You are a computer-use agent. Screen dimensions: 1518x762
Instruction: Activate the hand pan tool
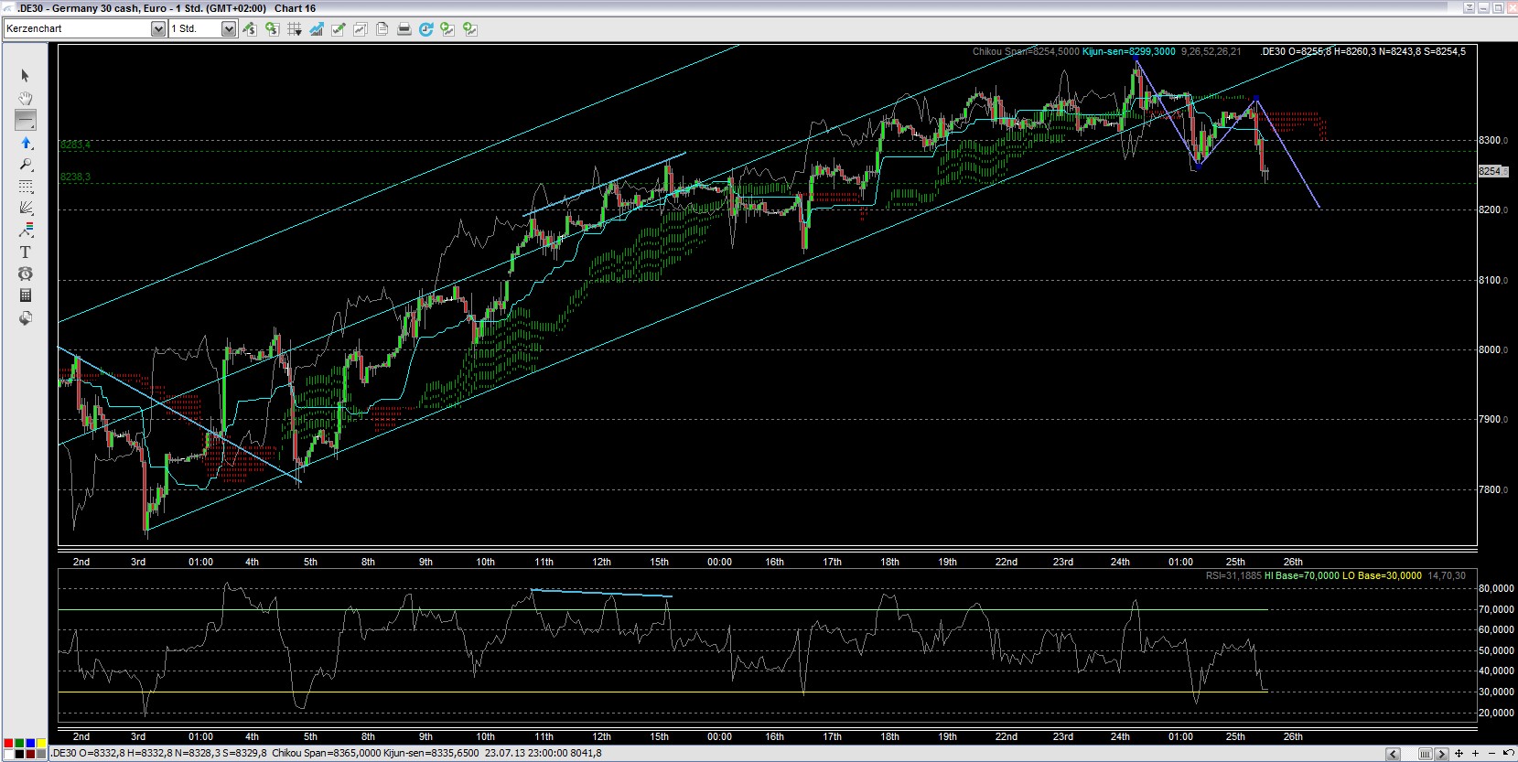click(26, 98)
